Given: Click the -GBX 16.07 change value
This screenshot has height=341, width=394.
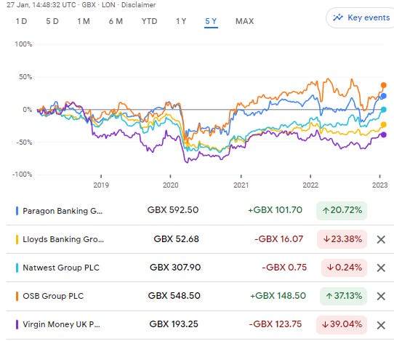Looking at the screenshot, I should point(279,239).
